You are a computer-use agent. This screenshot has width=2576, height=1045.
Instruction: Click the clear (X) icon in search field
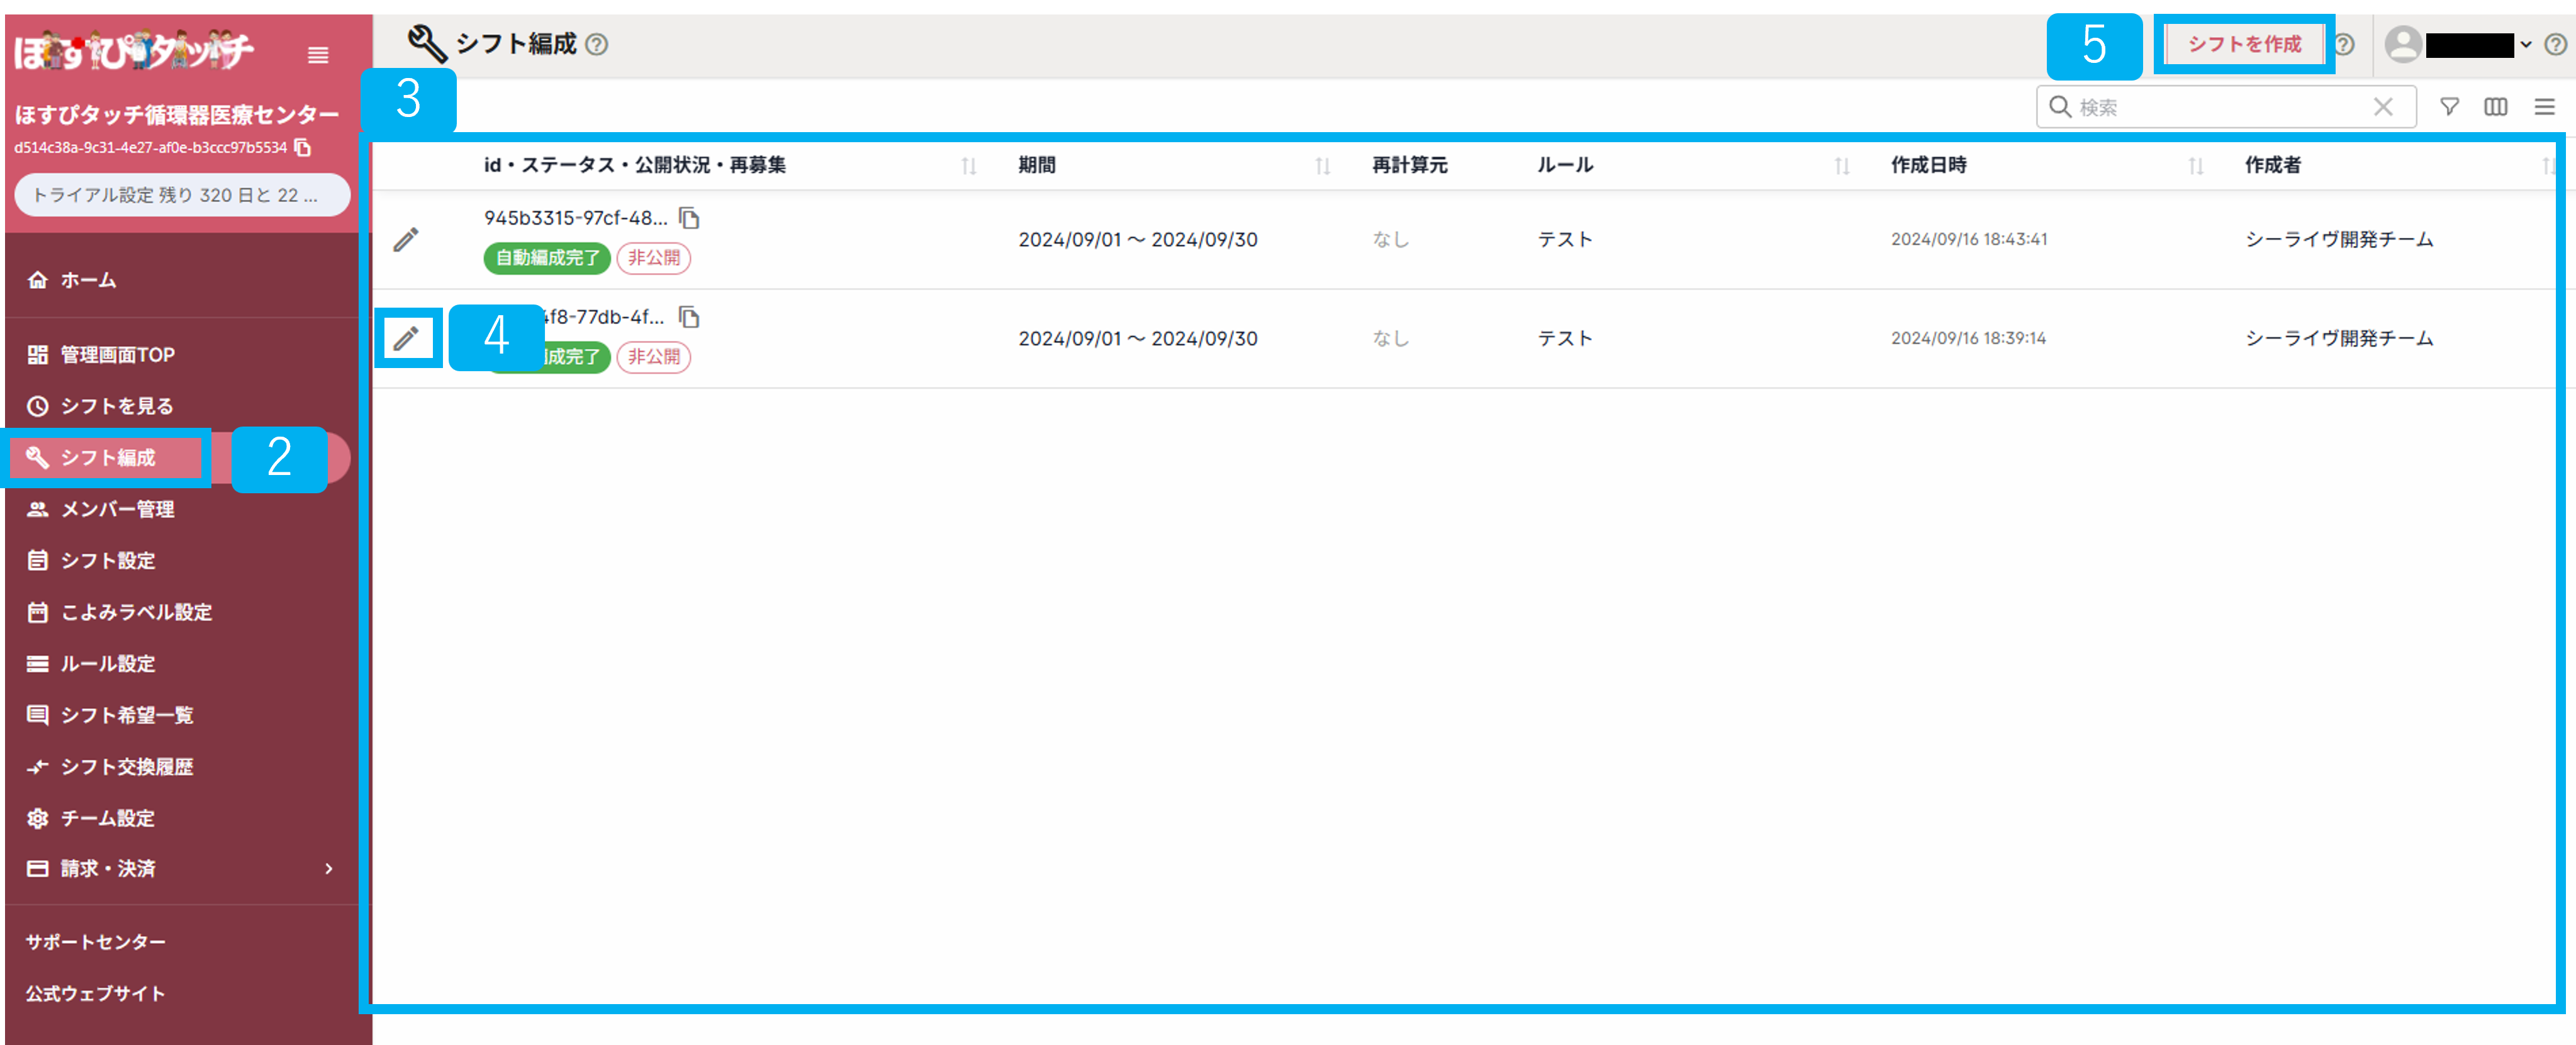2383,107
